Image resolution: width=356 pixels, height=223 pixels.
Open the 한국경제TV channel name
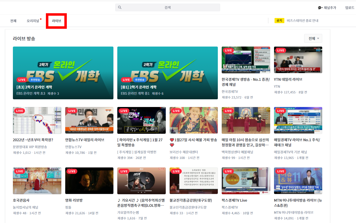(x=230, y=92)
